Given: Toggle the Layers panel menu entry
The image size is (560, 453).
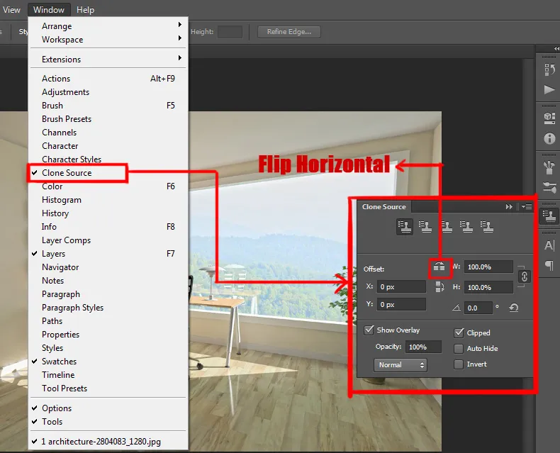Looking at the screenshot, I should tap(108, 254).
